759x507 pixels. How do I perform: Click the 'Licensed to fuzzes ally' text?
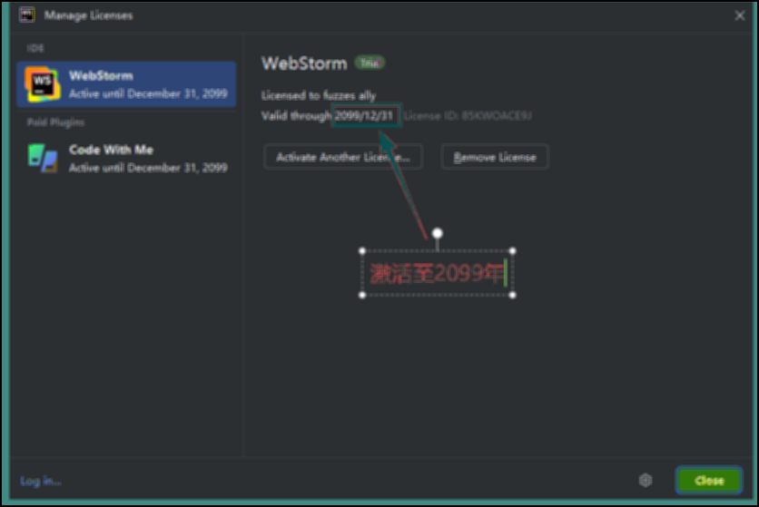pos(319,95)
